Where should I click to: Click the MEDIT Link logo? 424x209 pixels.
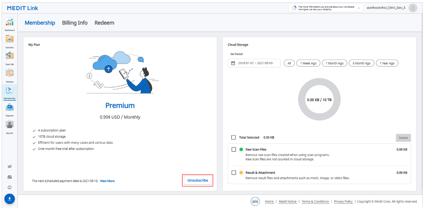point(23,8)
